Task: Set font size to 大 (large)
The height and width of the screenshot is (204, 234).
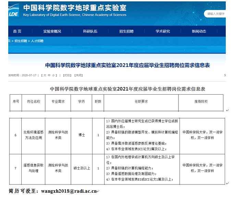Action: pyautogui.click(x=45, y=75)
